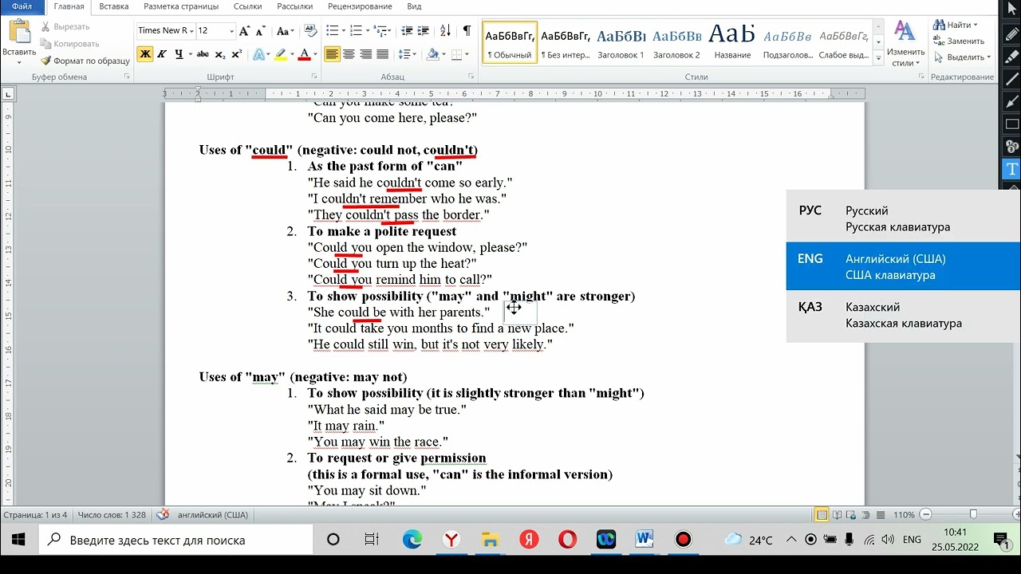Screen dimensions: 1021x574
Task: Toggle strikethrough (abc) formatting
Action: (203, 54)
